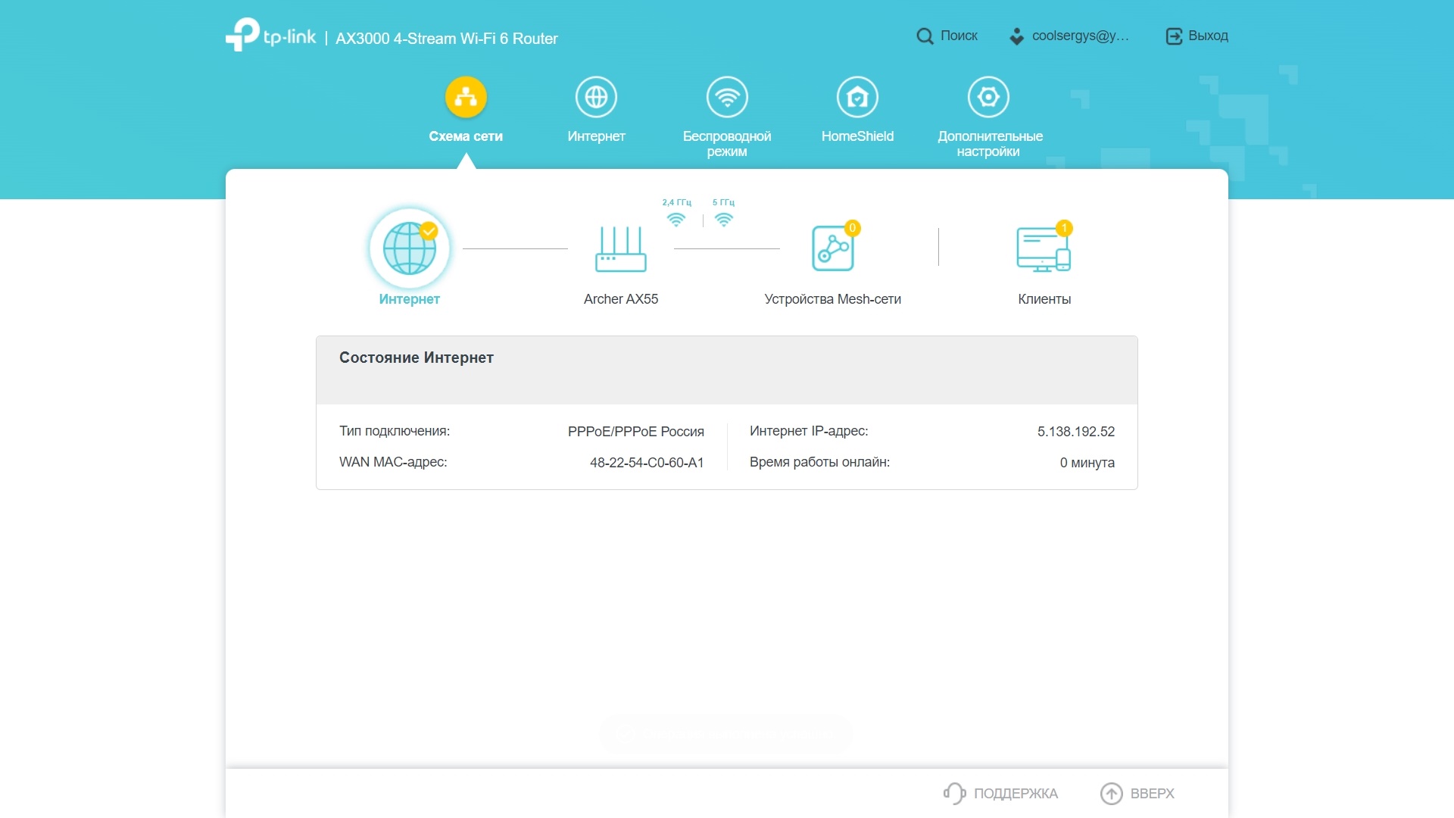Click the WAN MAC 48-22-54-C0-60-A1 value

click(x=647, y=463)
